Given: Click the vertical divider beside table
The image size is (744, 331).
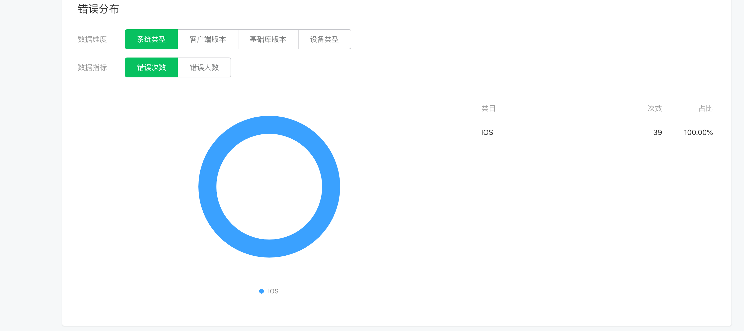Looking at the screenshot, I should tap(450, 196).
